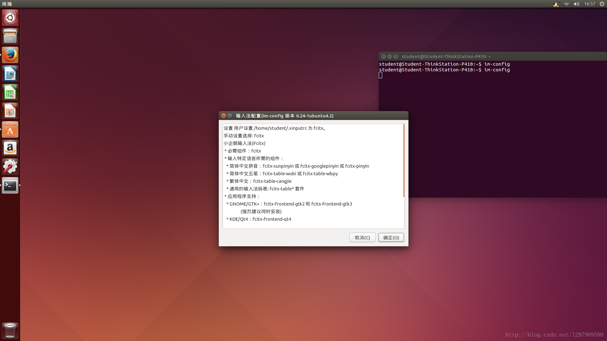Open Ubuntu Software Center
This screenshot has height=341, width=607.
coord(10,129)
